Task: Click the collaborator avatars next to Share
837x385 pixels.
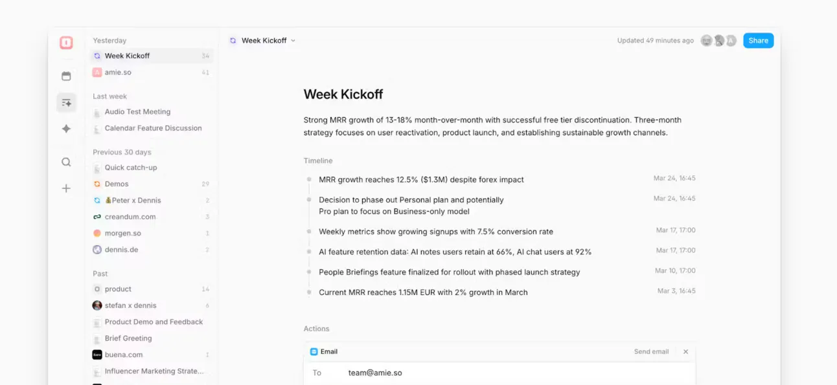Action: click(x=718, y=41)
